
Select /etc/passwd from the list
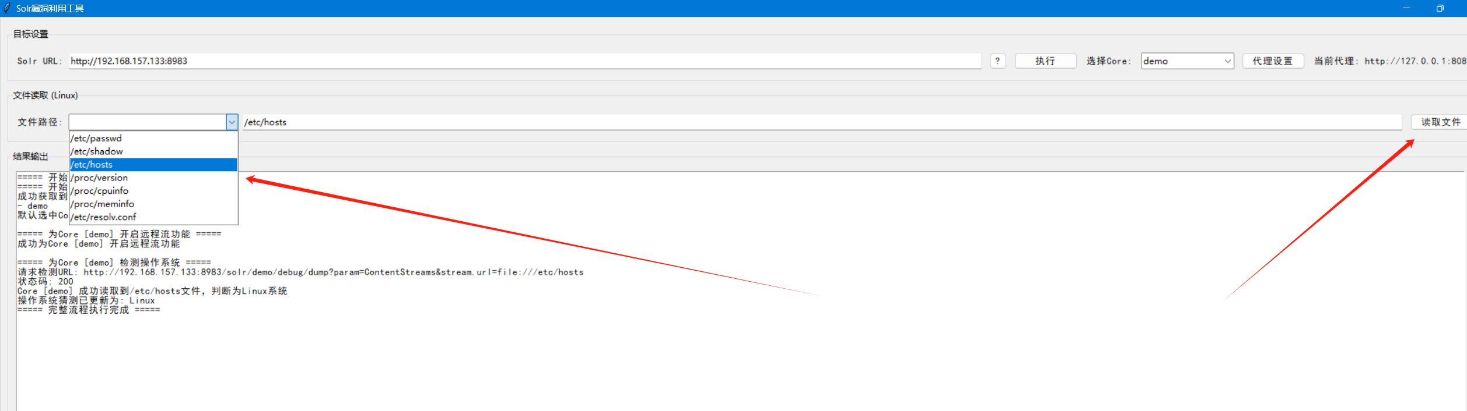click(153, 139)
